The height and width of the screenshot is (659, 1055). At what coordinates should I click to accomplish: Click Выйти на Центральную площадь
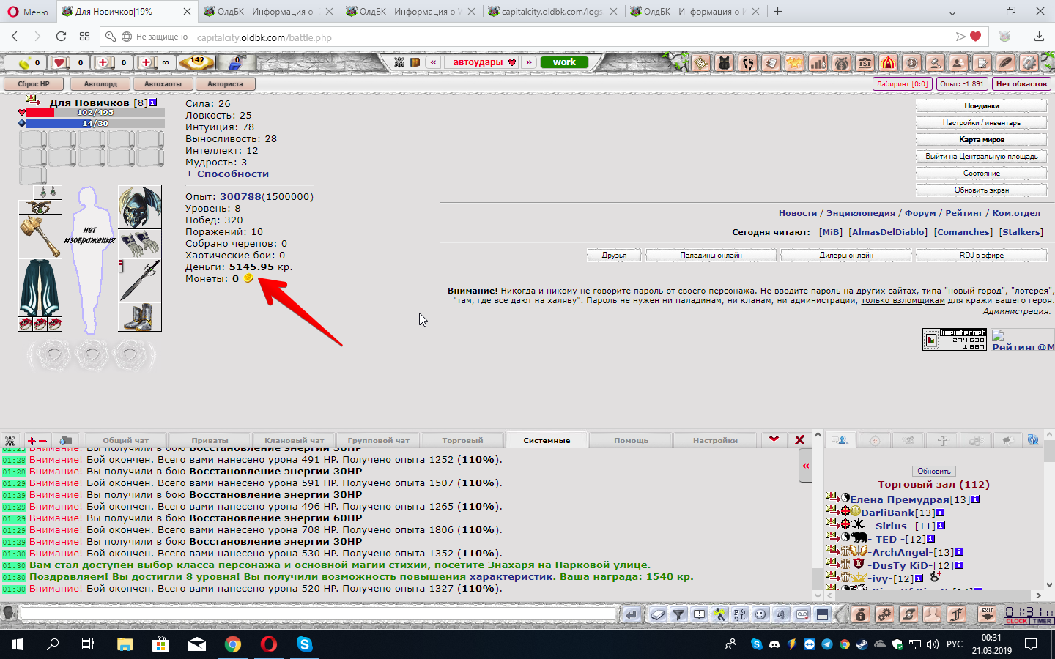point(982,157)
